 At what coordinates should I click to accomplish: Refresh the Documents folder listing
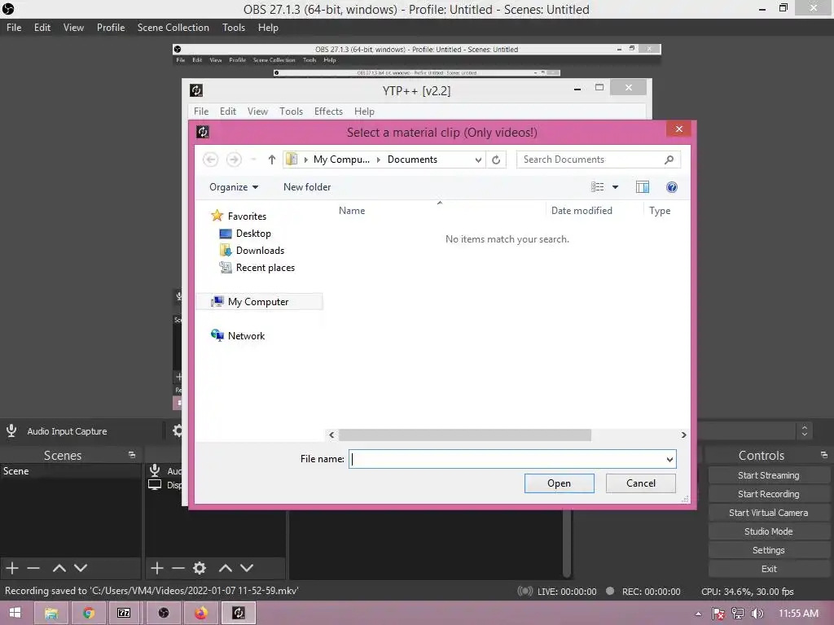(x=496, y=160)
